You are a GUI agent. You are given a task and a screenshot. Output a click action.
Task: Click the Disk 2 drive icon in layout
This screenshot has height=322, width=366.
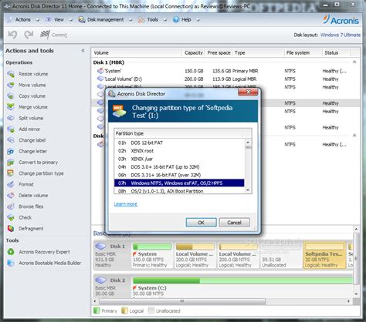pos(100,280)
